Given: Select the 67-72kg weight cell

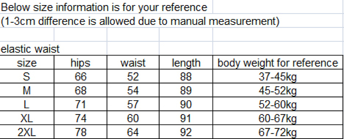Looking at the screenshot, I should coord(278,132).
